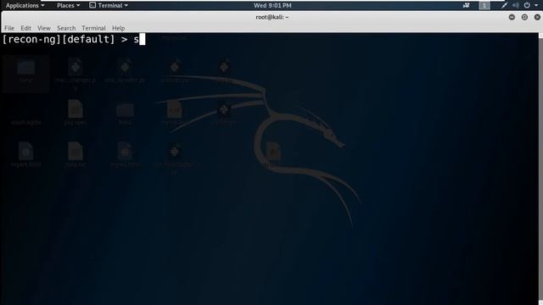Open the power icon system menu
Screen dimensions: 543x305
(x=527, y=5)
